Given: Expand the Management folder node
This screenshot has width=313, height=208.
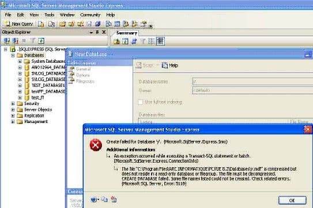Looking at the screenshot, I should click(x=13, y=122).
